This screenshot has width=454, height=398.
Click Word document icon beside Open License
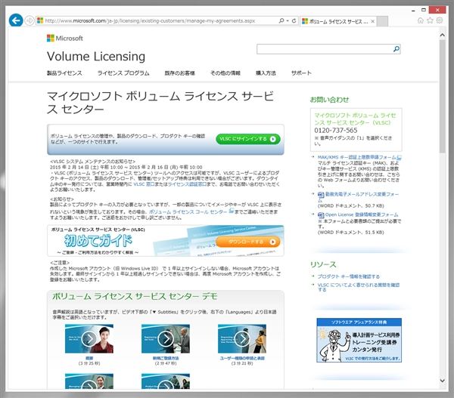(x=321, y=215)
